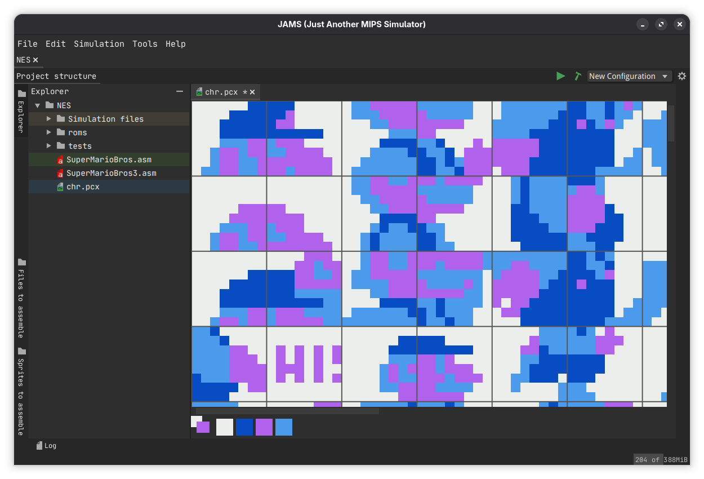Open settings with the gear icon
Screen dimensions: 704x479
tap(681, 76)
